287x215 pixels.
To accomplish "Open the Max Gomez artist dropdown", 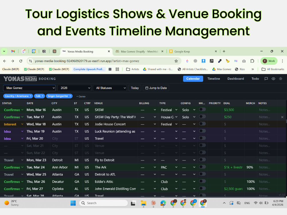I will click(29, 88).
